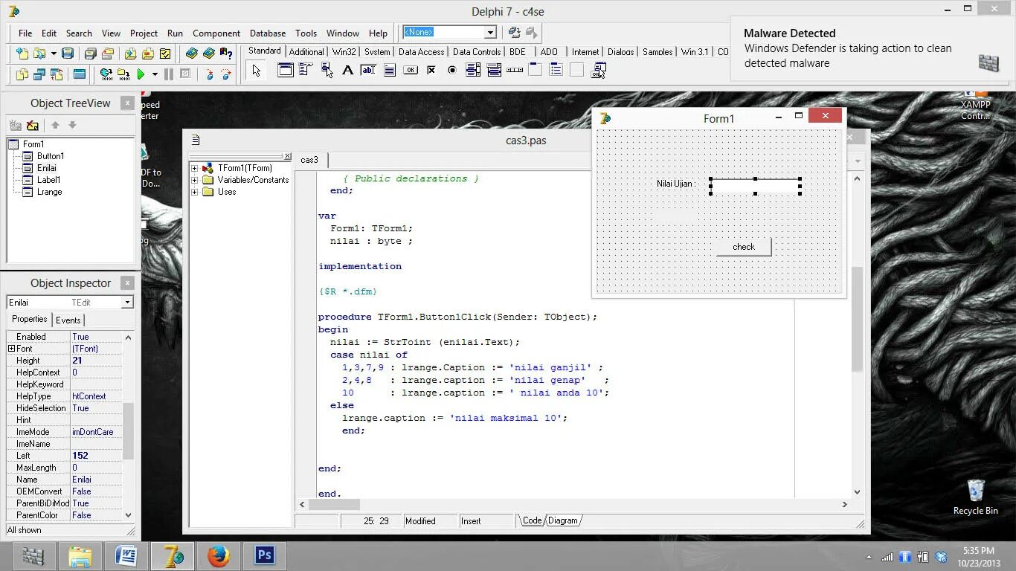Close the Object TreeView panel
1016x571 pixels.
pyautogui.click(x=127, y=103)
